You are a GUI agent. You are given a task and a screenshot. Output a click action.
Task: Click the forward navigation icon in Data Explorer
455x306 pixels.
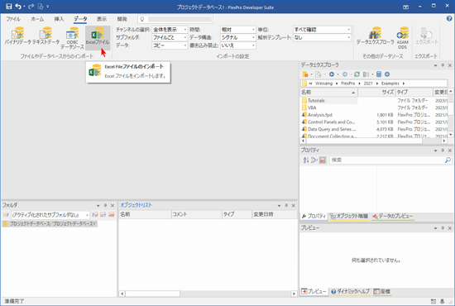pos(345,74)
